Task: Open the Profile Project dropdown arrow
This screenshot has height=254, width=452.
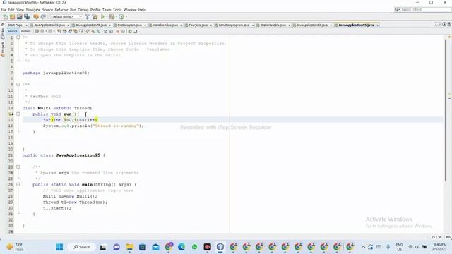Action: (126, 17)
